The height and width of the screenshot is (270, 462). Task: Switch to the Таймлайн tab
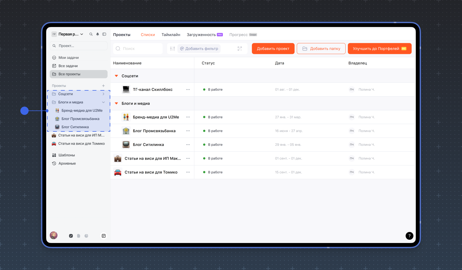[171, 35]
